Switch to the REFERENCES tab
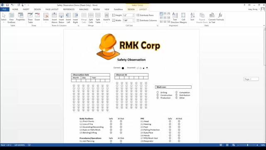The height and width of the screenshot is (150, 266). click(69, 9)
